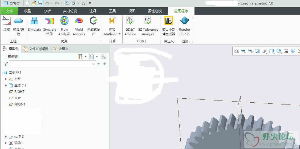Click the plus button beside tree search

pyautogui.click(x=104, y=64)
